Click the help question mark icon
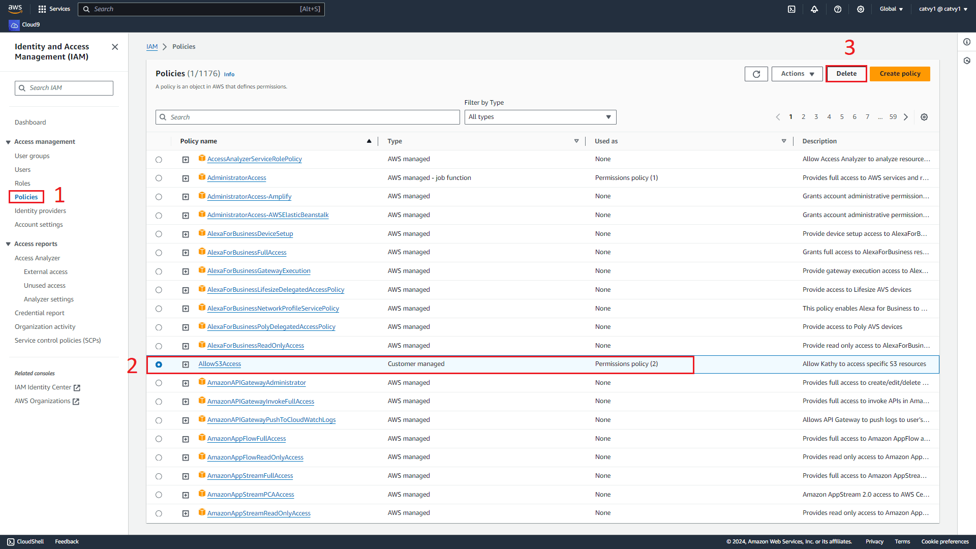Viewport: 976px width, 549px height. coord(837,9)
